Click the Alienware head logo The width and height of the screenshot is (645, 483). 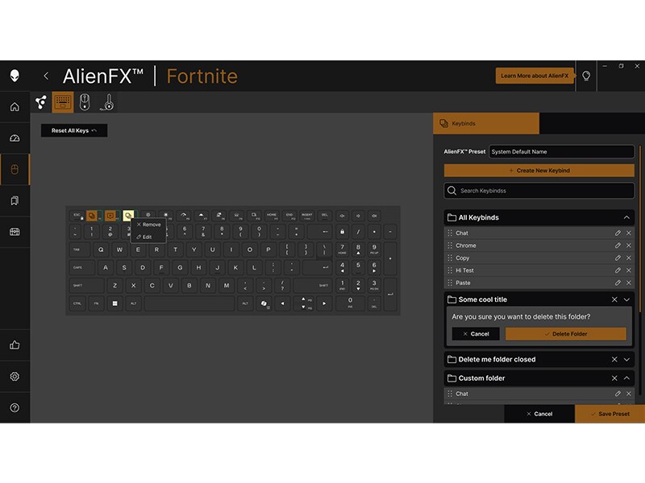[x=15, y=76]
